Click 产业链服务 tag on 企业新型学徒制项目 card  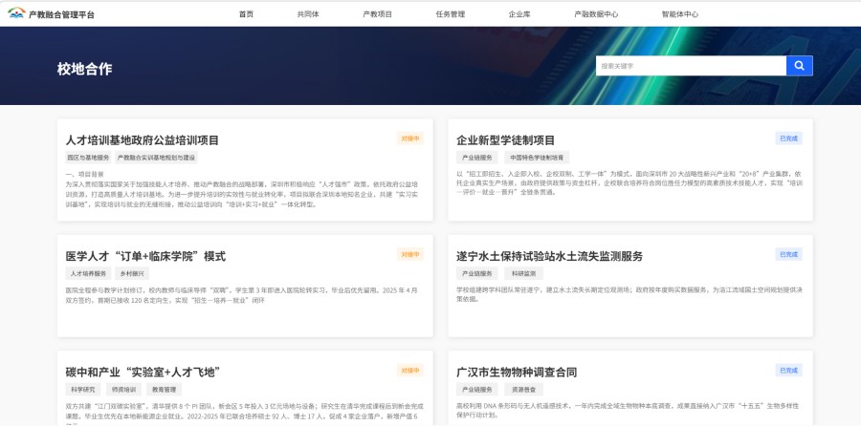[477, 158]
